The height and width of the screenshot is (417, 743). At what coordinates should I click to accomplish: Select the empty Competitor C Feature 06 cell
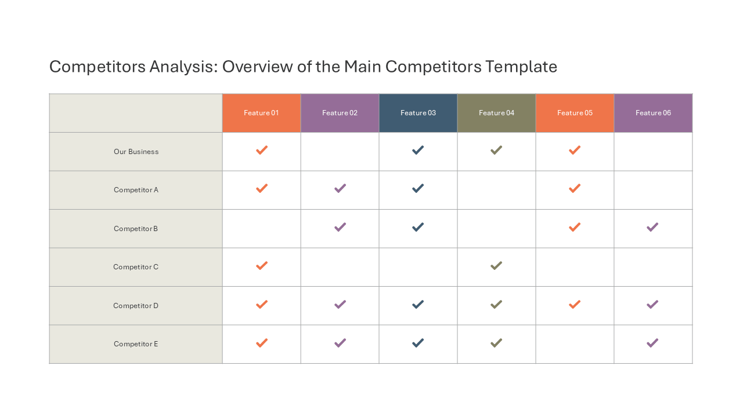click(x=653, y=267)
